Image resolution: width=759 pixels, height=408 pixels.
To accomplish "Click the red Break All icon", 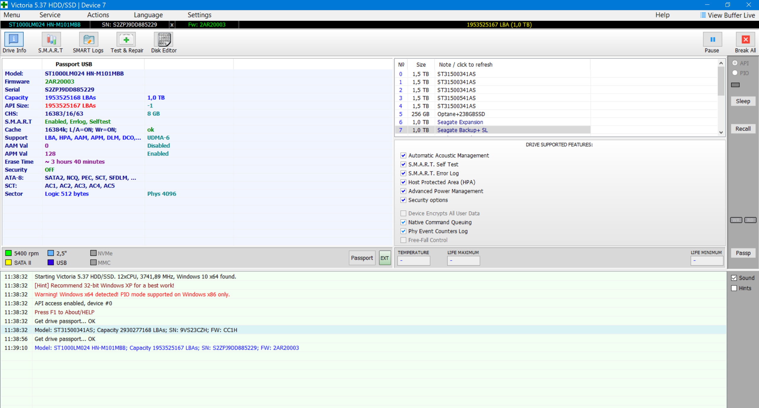I will point(745,40).
